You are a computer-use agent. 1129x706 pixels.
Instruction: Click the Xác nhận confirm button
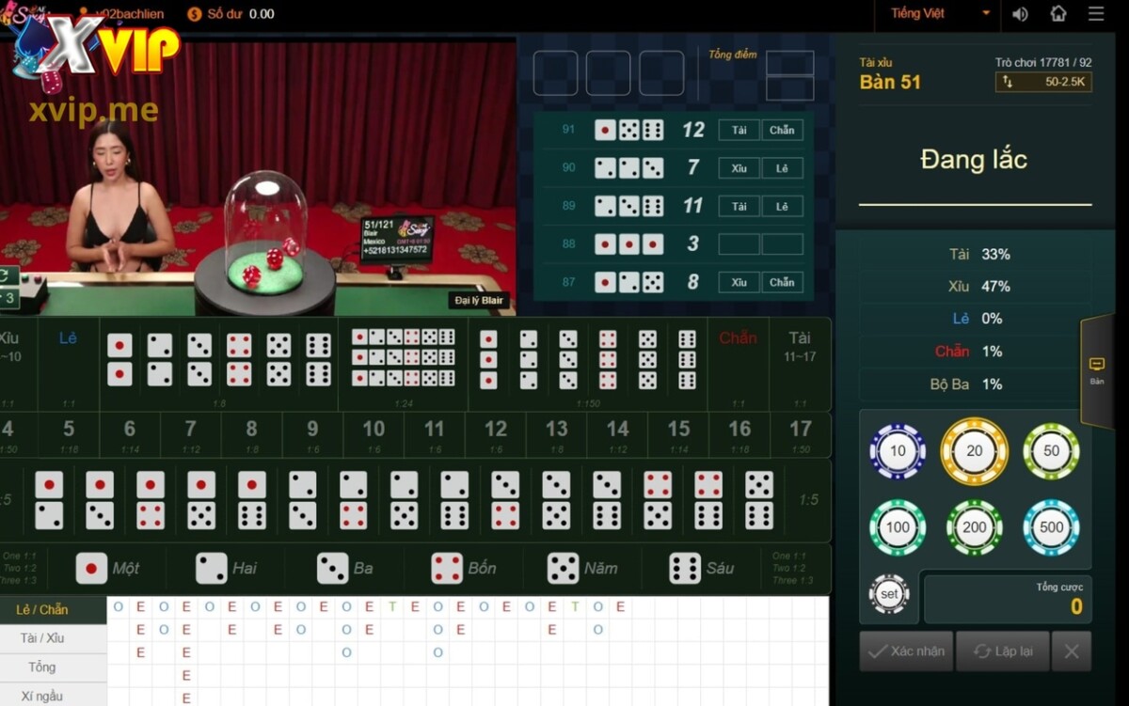point(906,651)
